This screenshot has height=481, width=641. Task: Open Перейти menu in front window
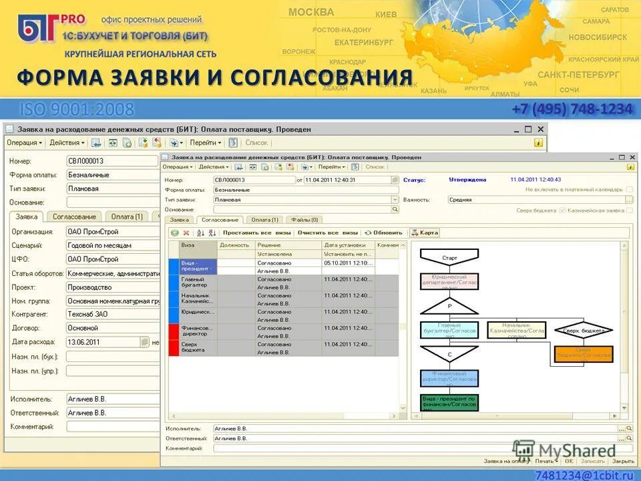pos(332,167)
